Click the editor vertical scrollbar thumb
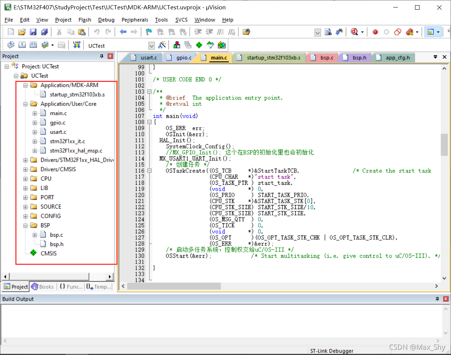 (x=444, y=145)
